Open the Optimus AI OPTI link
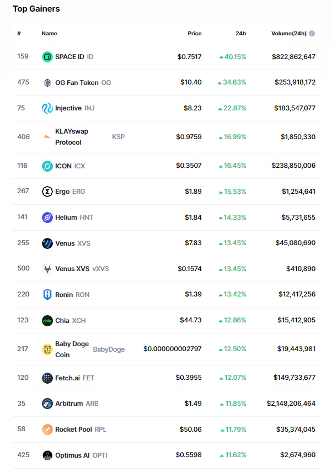Image resolution: width=332 pixels, height=472 pixels. click(73, 455)
